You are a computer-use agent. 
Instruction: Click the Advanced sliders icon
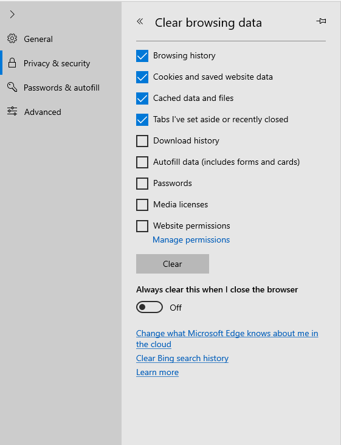(12, 111)
